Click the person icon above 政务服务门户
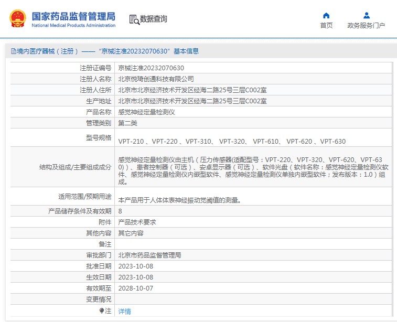 [366, 15]
